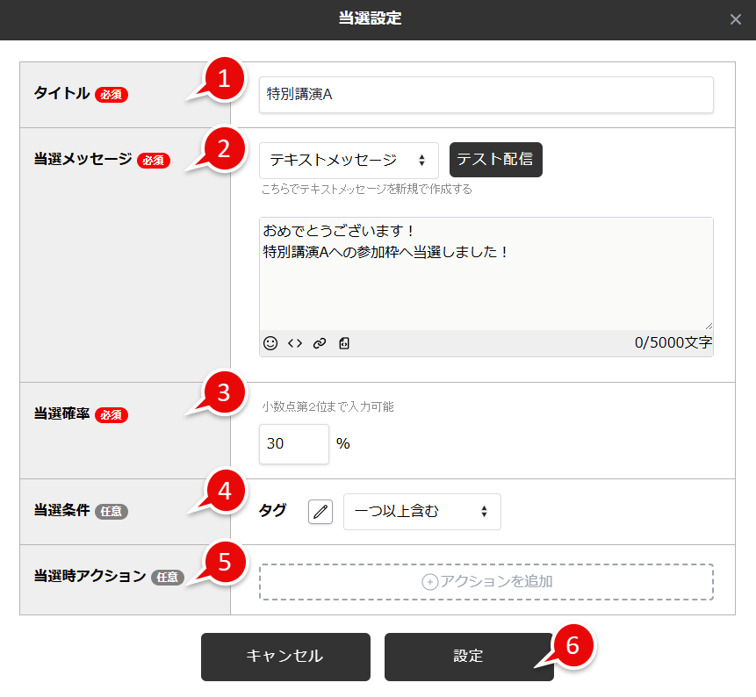This screenshot has height=697, width=756.
Task: Click the キャンセル cancel button
Action: 285,656
